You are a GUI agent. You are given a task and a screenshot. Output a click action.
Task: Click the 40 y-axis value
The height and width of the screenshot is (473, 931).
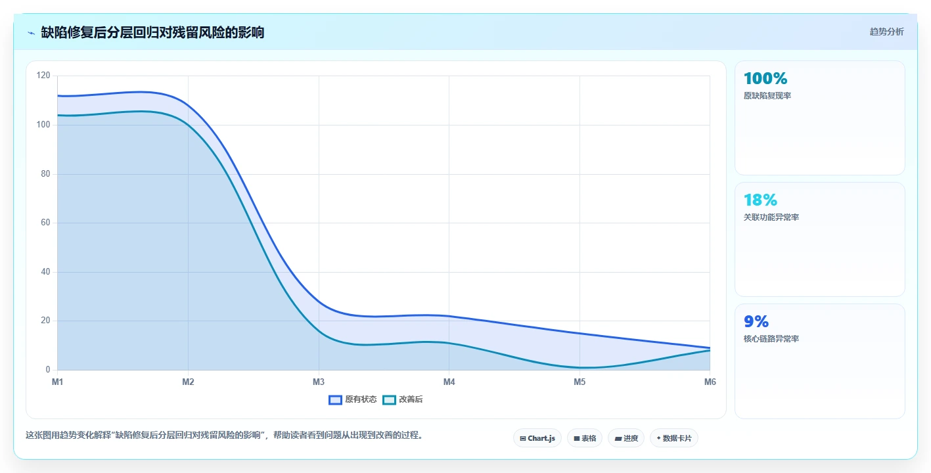click(x=45, y=272)
